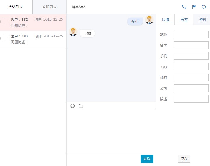Click the flag icon in header
The height and width of the screenshot is (166, 210).
tap(194, 7)
